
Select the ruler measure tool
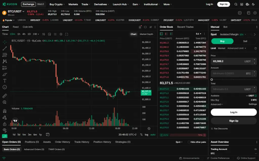coord(5,96)
